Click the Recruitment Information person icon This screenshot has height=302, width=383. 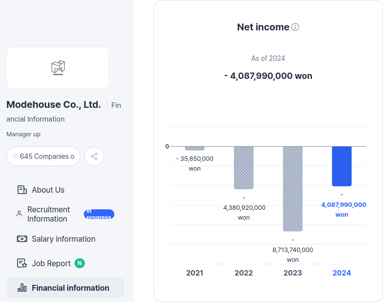coord(19,214)
